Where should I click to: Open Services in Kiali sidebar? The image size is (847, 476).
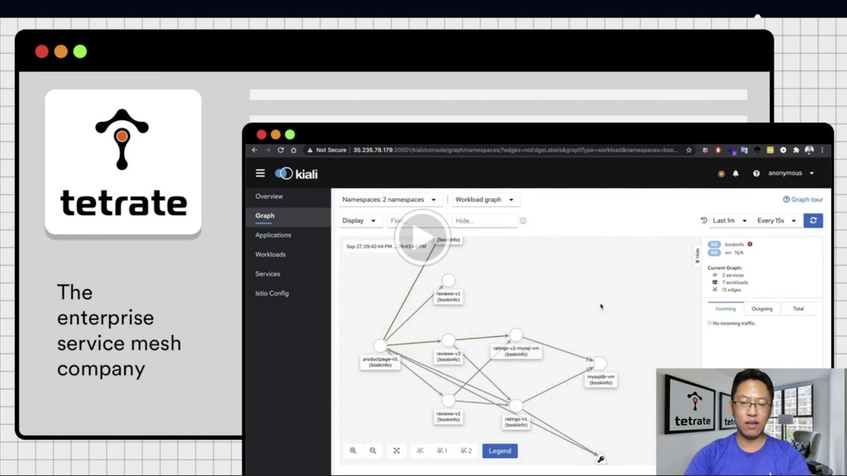point(268,274)
